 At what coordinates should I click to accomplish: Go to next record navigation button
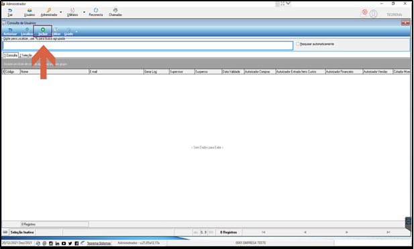pyautogui.click(x=347, y=232)
